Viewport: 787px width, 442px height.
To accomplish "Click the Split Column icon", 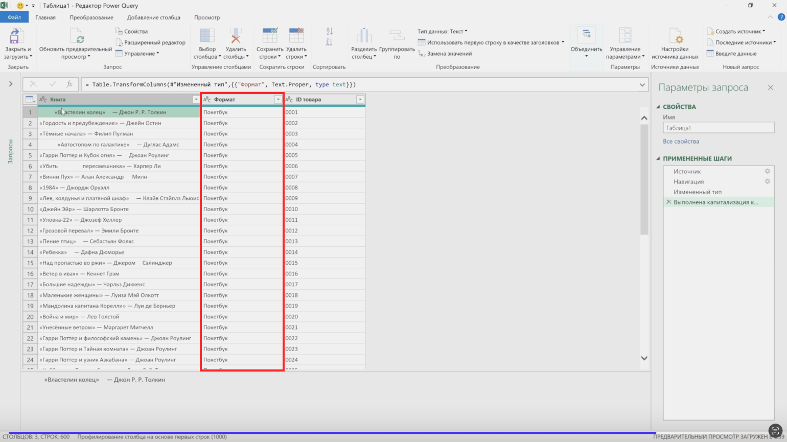I will click(364, 36).
